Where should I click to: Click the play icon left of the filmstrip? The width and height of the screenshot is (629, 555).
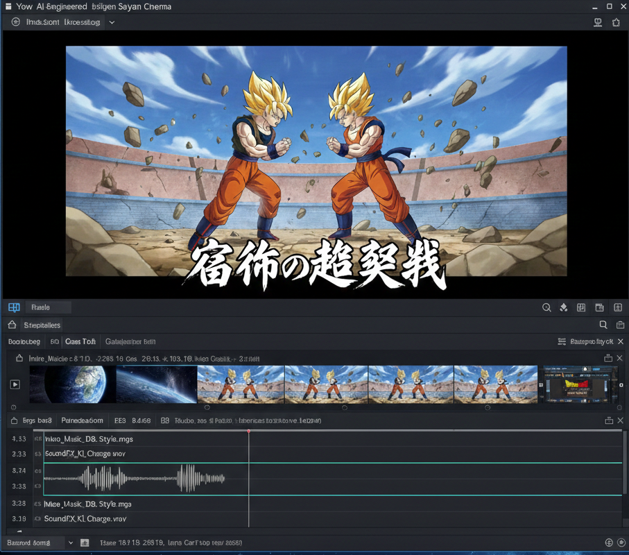15,384
